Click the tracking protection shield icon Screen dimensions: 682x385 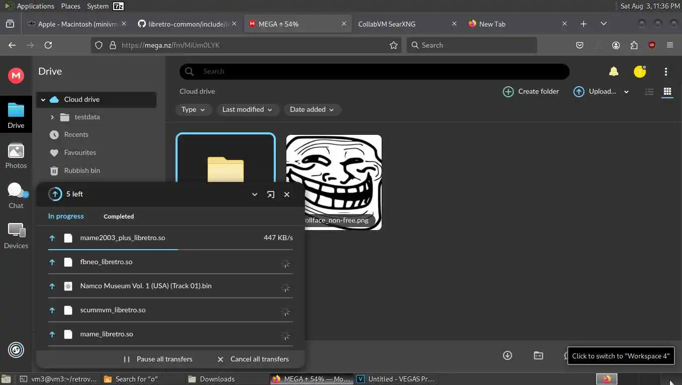(99, 45)
